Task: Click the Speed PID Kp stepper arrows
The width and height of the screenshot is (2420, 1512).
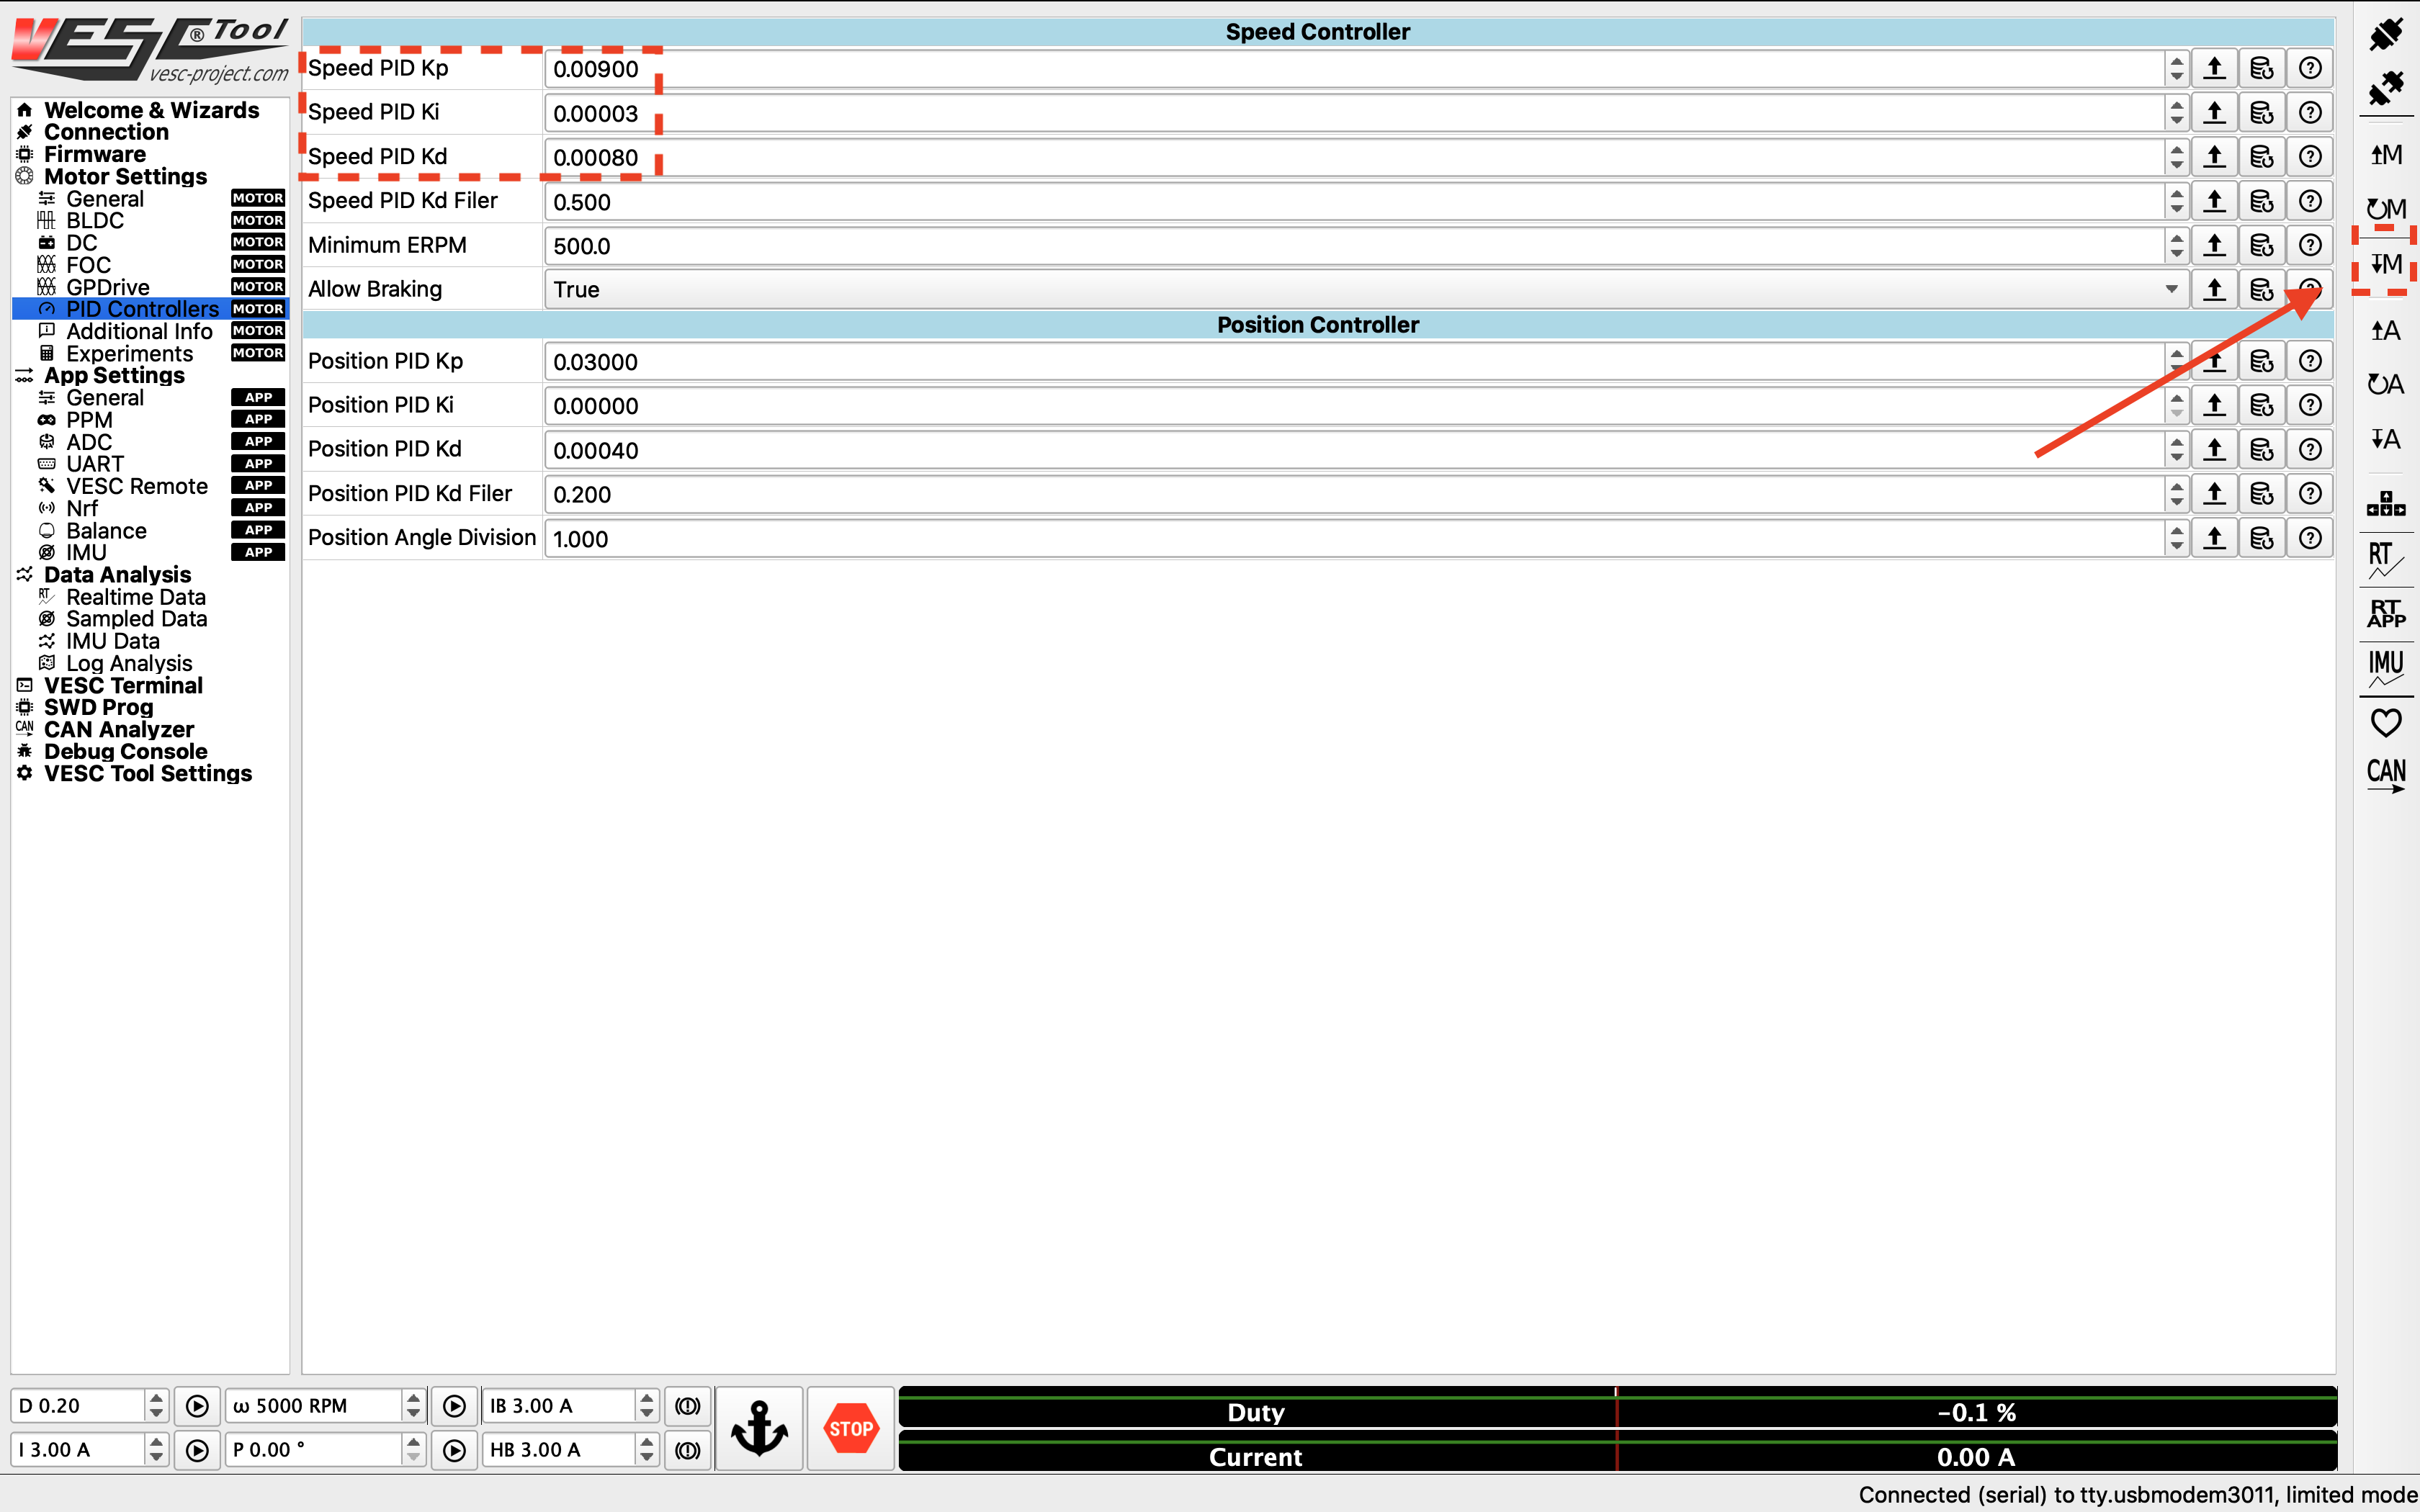Action: (2177, 68)
